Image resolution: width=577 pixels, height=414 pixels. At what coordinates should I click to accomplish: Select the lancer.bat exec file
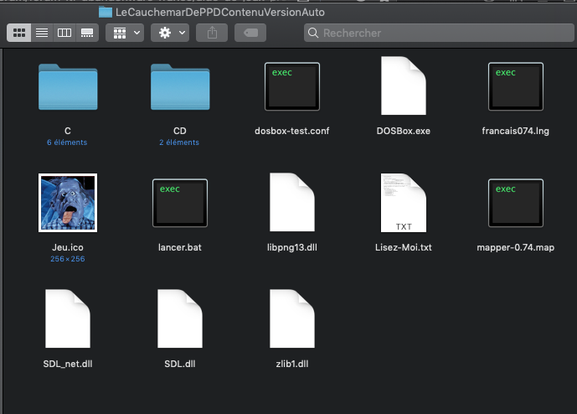tap(180, 203)
